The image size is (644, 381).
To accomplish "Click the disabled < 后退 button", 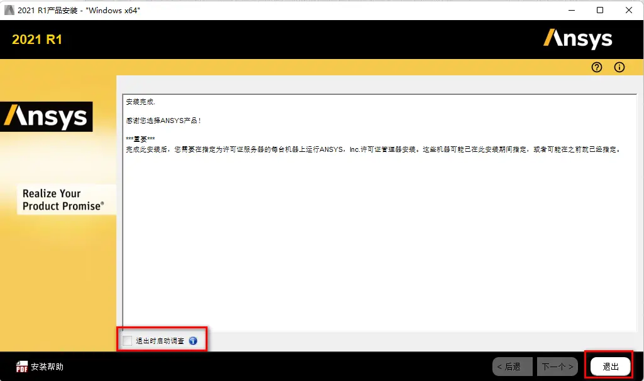I will (512, 367).
